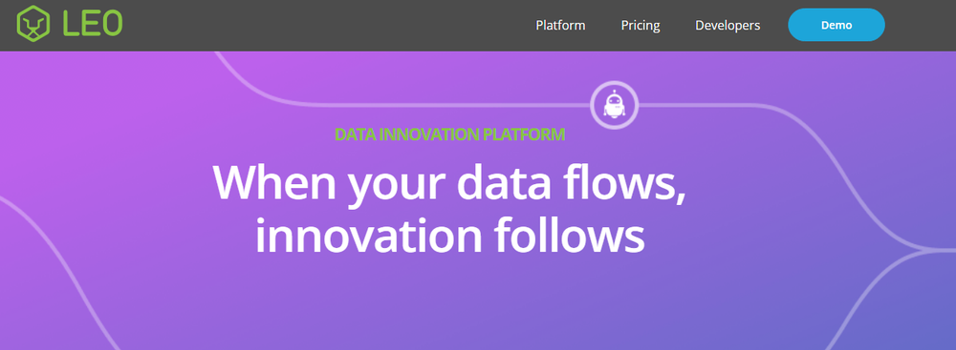Open the Developers nav link
956x350 pixels.
(728, 26)
